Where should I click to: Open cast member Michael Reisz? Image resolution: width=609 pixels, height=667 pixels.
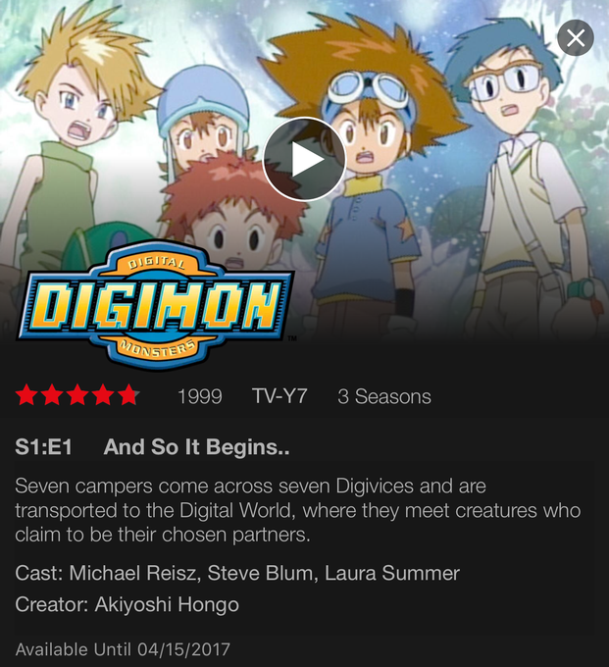pyautogui.click(x=133, y=573)
